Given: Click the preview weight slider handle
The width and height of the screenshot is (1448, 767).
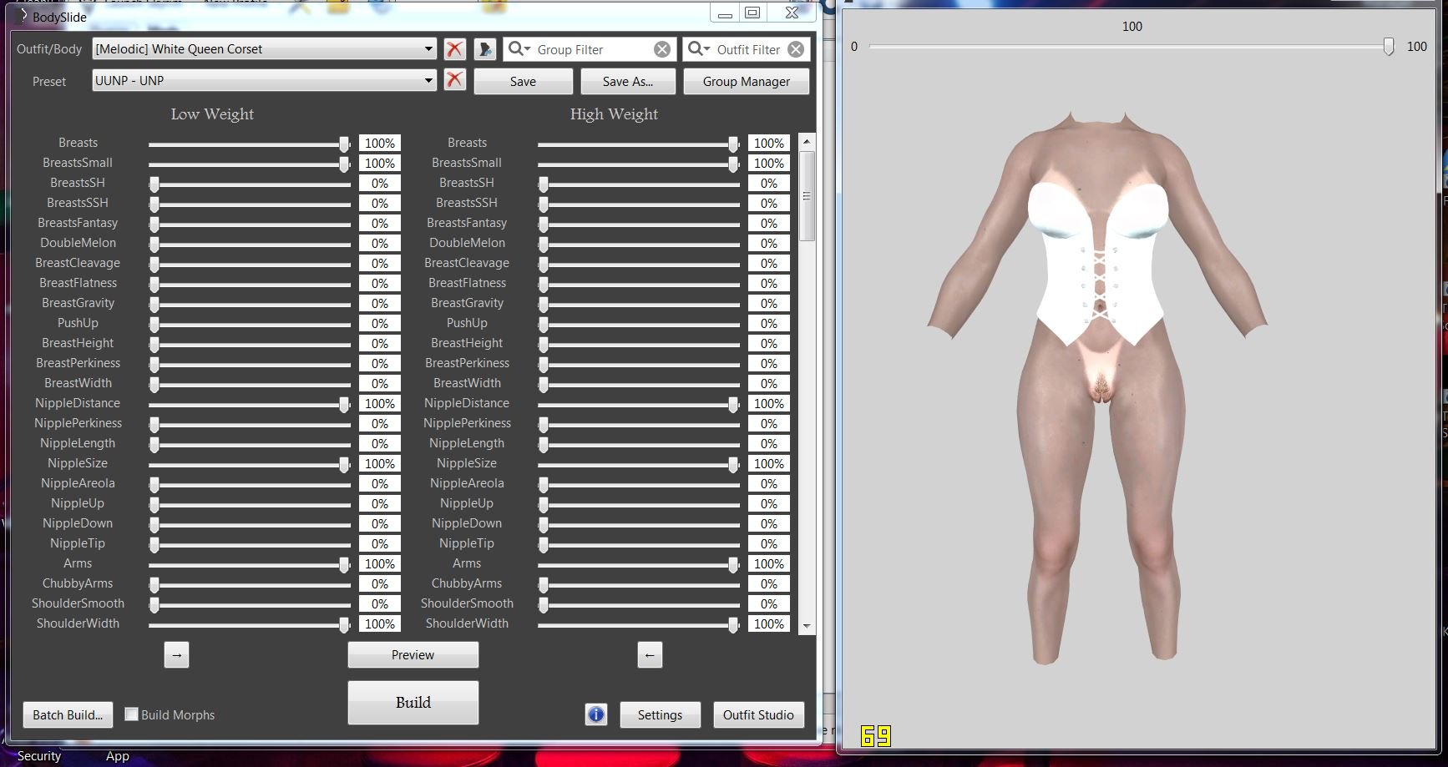Looking at the screenshot, I should tap(1388, 47).
